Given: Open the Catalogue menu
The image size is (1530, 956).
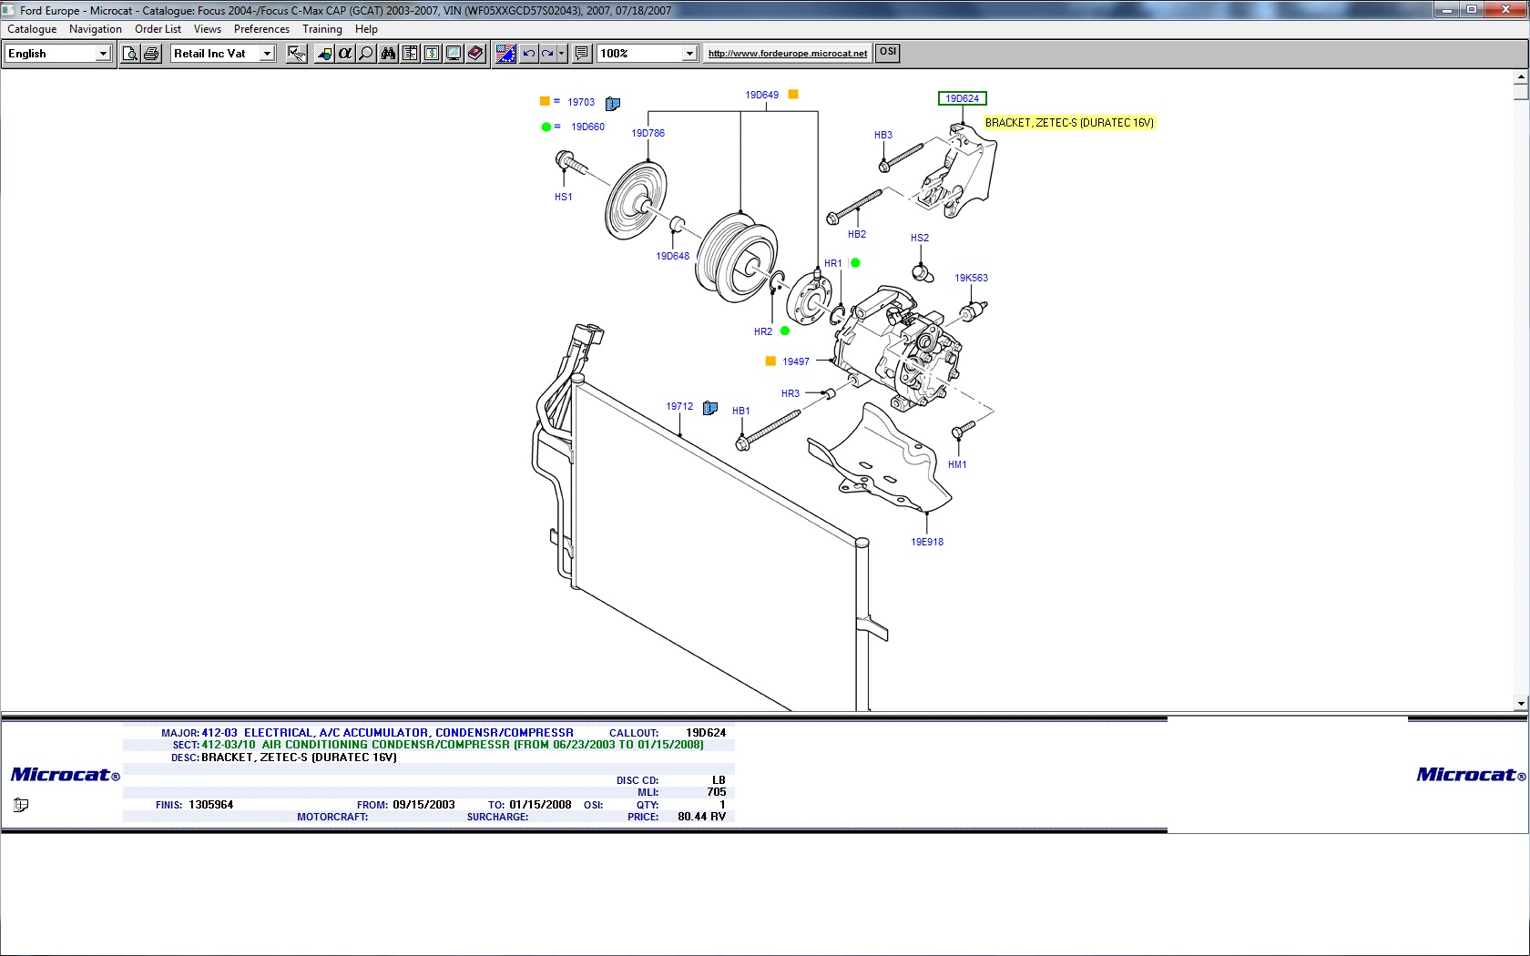Looking at the screenshot, I should [32, 29].
